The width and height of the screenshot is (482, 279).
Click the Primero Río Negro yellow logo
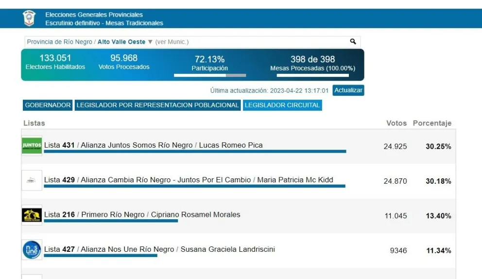tap(32, 215)
